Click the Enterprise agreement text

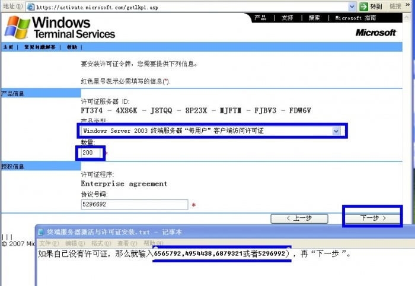[124, 183]
